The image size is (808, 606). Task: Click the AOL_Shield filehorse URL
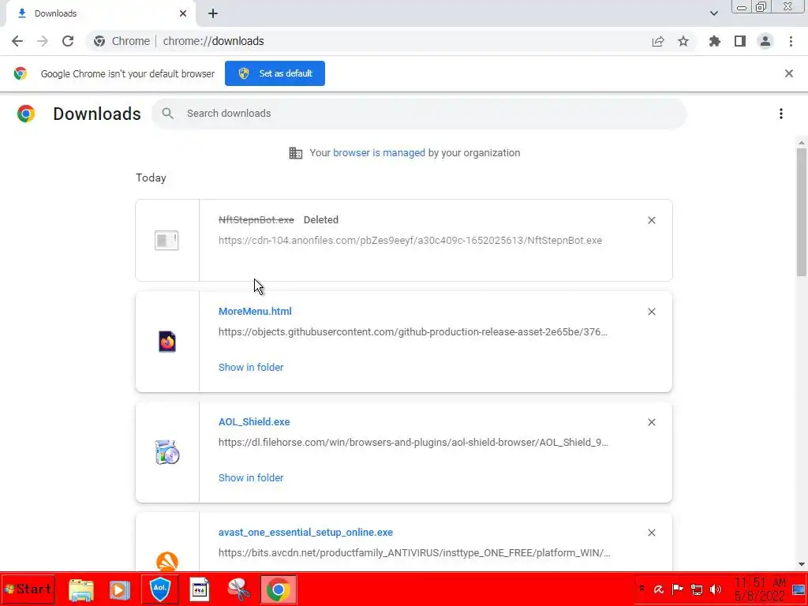413,442
